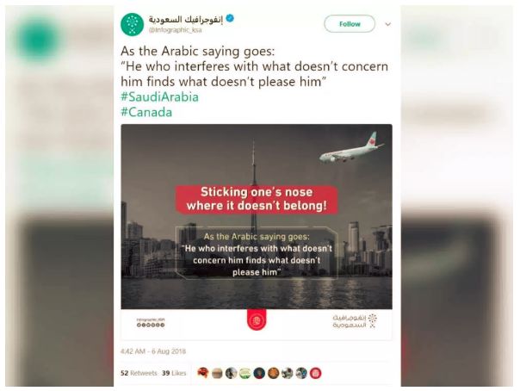Screen dimensions: 520x391
Task: Open the tweet timestamp 6 Aug 2018
Action: (153, 351)
